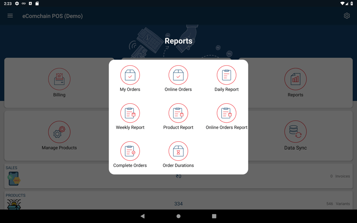Tap the Reports chart icon
This screenshot has height=223, width=357.
[x=295, y=79]
